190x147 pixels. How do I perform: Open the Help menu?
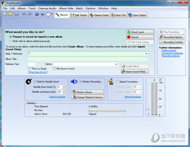(114, 8)
